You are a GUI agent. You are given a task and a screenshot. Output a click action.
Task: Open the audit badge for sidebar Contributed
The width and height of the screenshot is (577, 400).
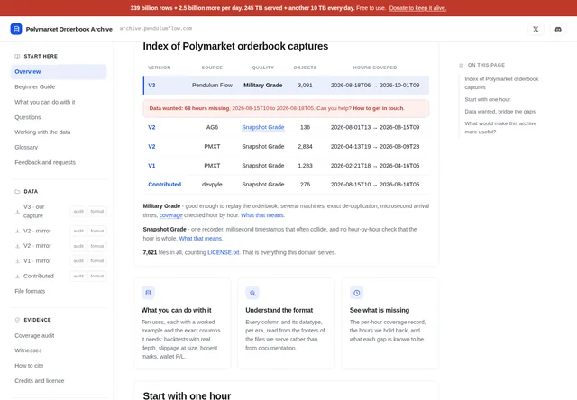(x=78, y=276)
